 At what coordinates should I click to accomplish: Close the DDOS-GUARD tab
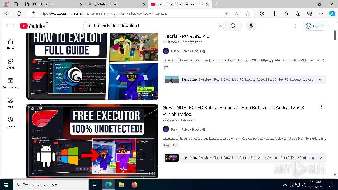pyautogui.click(x=81, y=4)
